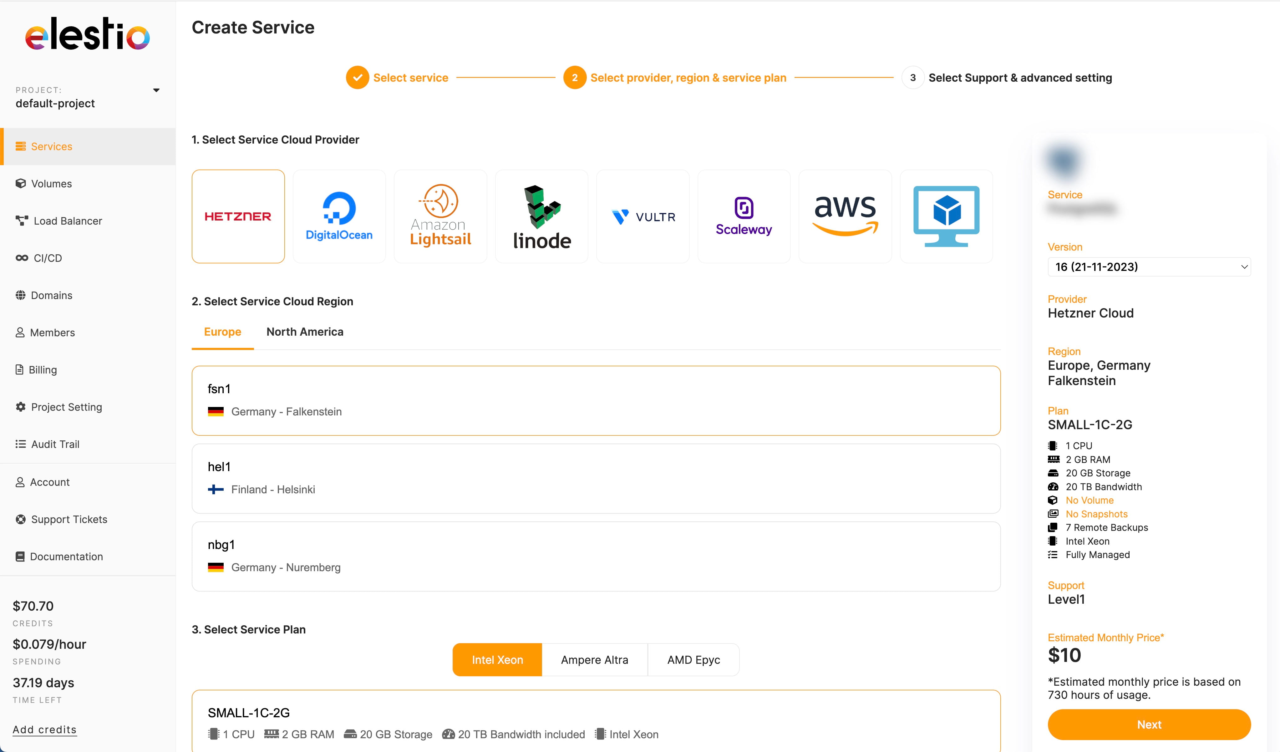The image size is (1280, 752).
Task: Choose AWS as the provider
Action: [845, 216]
